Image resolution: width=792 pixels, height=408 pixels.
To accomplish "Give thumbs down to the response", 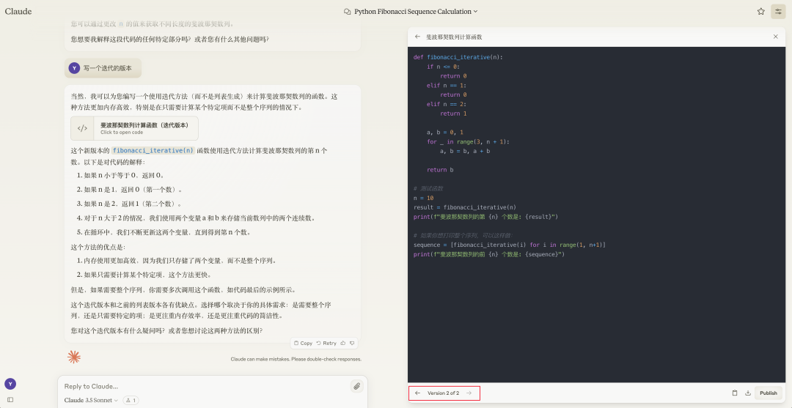I will pyautogui.click(x=352, y=343).
